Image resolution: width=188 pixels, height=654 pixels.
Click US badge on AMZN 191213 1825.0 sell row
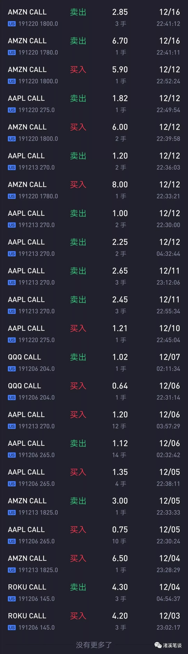point(12,513)
